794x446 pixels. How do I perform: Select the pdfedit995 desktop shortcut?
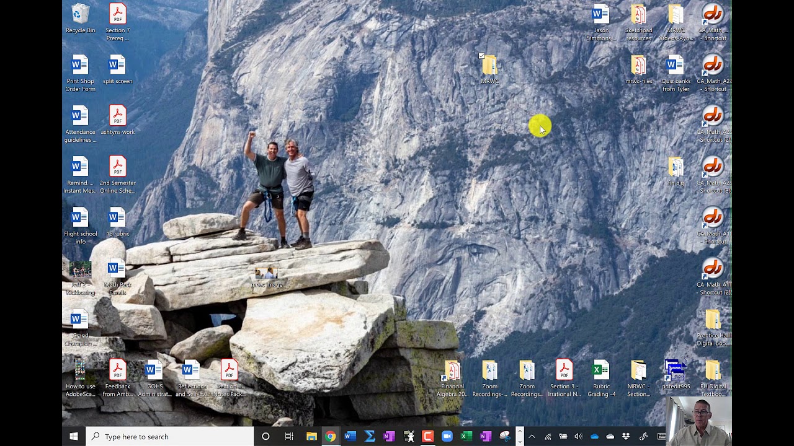[676, 375]
